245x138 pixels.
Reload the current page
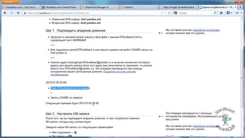[169, 13]
